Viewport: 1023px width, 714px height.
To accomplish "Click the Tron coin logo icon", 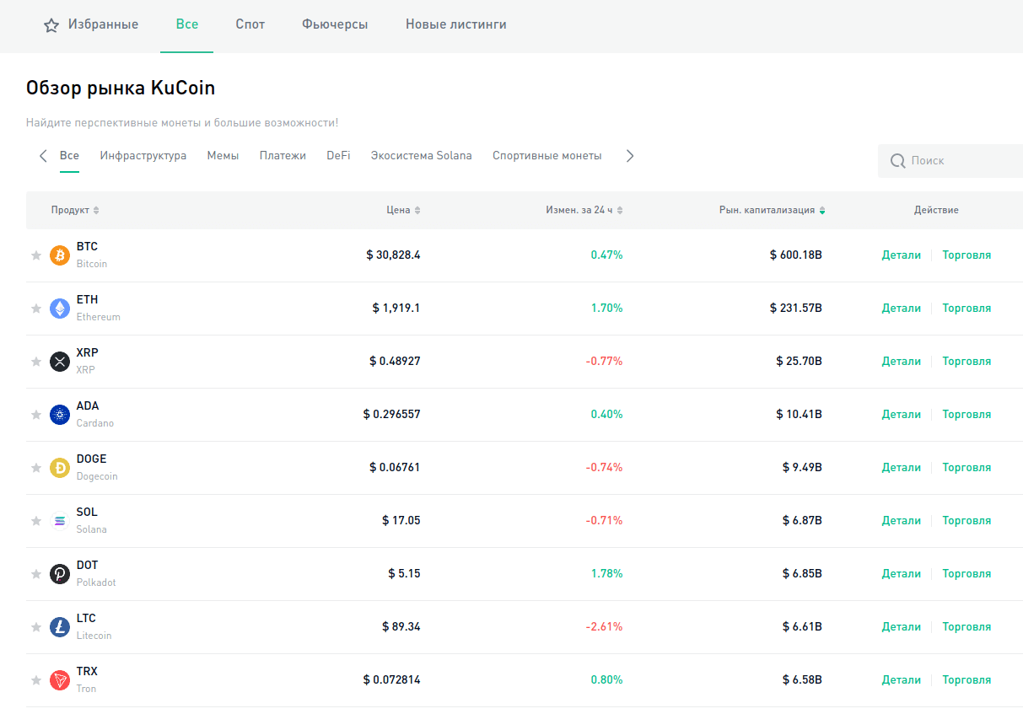I will [x=60, y=680].
